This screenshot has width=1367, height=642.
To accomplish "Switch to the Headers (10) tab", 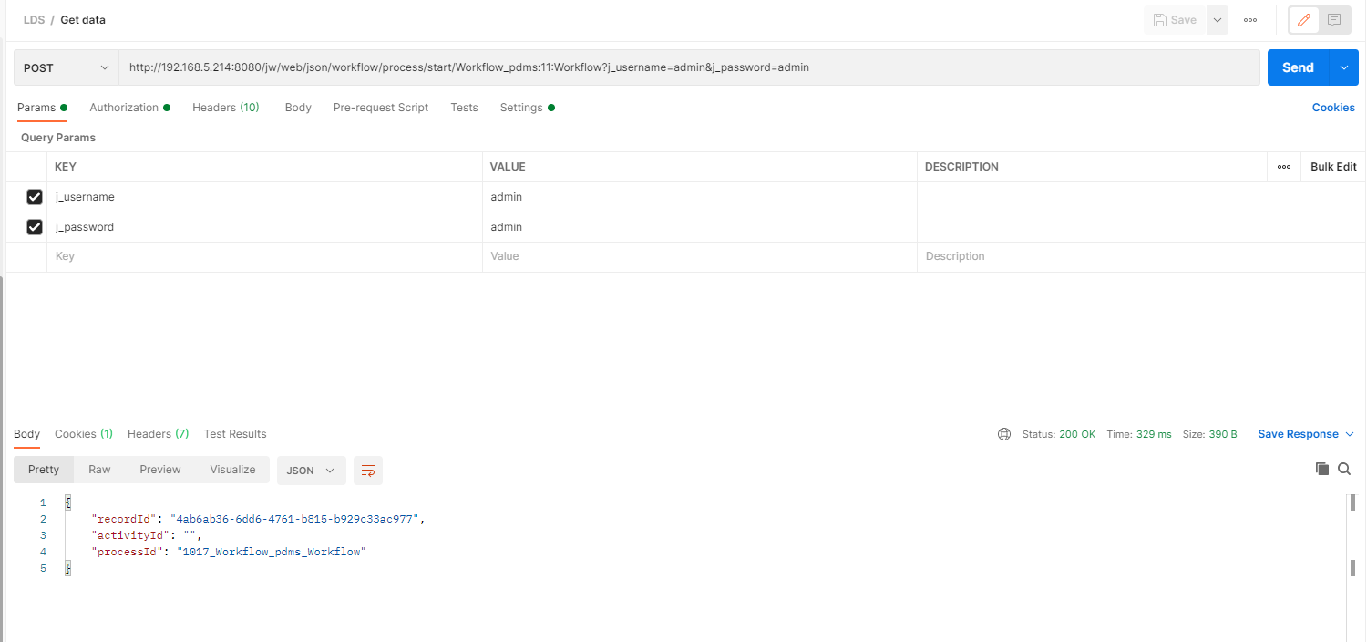I will tap(225, 108).
